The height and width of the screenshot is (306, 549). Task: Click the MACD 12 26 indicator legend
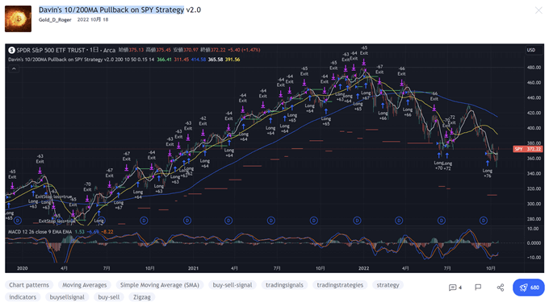[40, 232]
